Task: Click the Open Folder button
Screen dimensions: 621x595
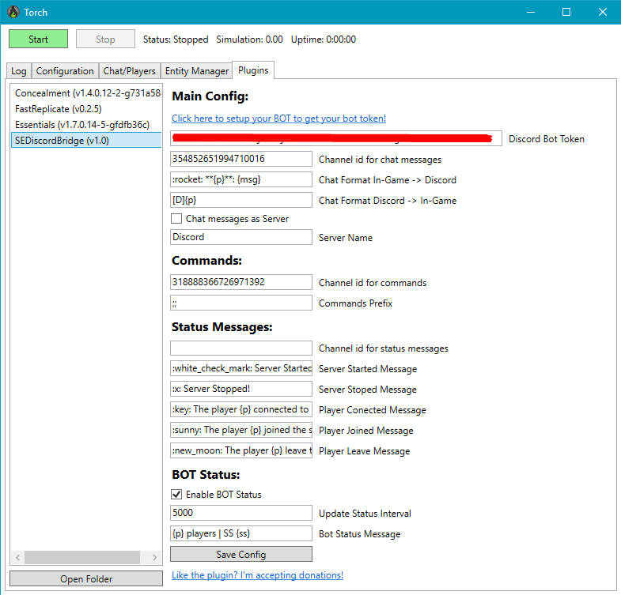Action: click(x=86, y=578)
